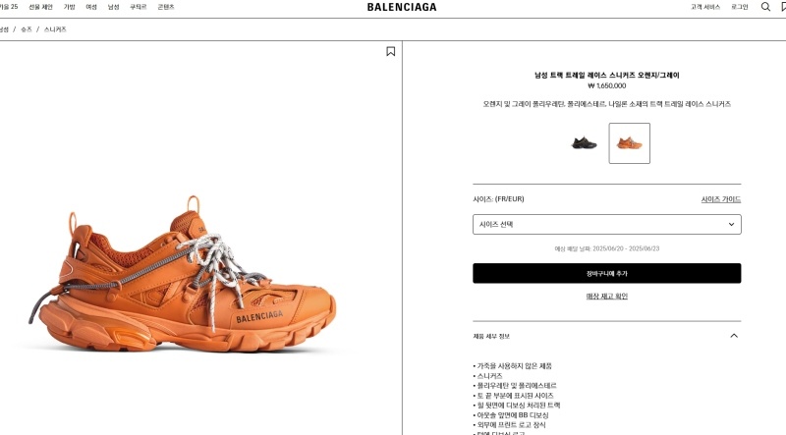Open saved items bookmark icon in header

783,7
